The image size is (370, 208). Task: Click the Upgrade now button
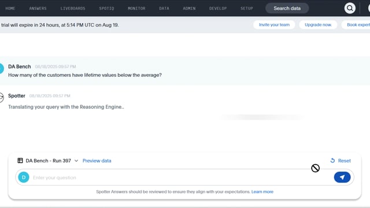pos(318,25)
